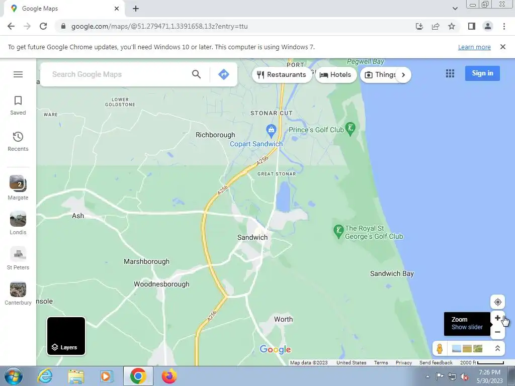Share this page from the address bar

pos(436,26)
